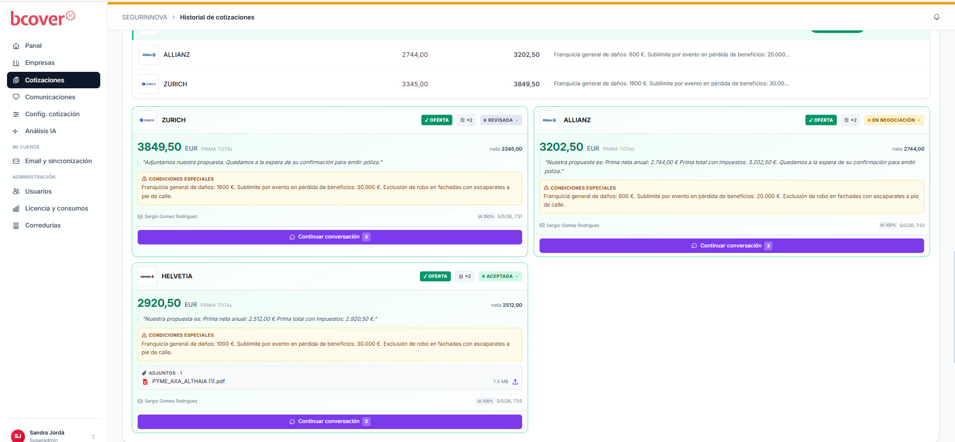Click the Usuarios people icon
The width and height of the screenshot is (955, 442).
tap(16, 192)
